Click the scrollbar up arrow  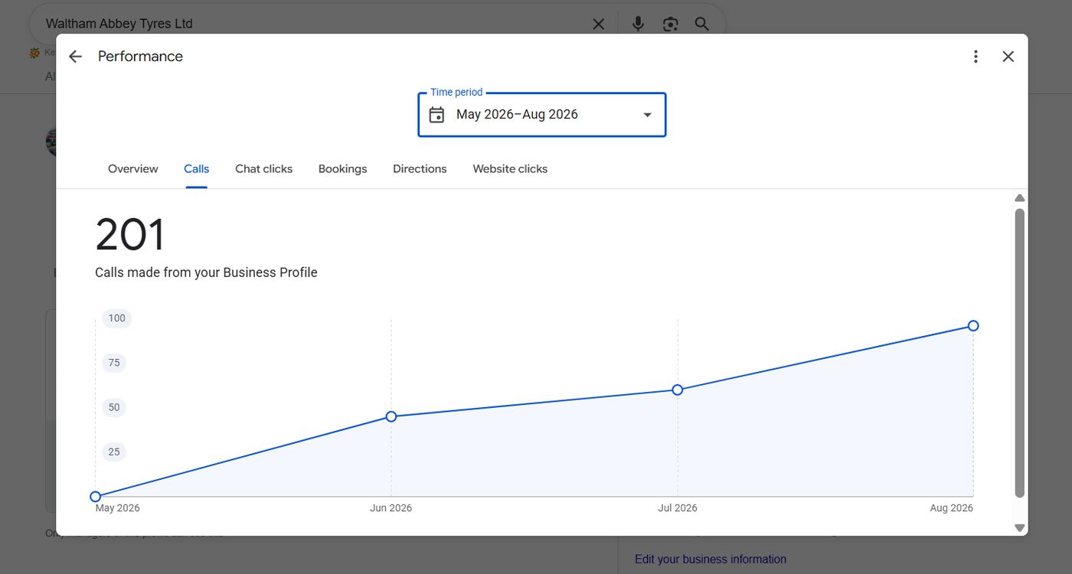(1020, 198)
